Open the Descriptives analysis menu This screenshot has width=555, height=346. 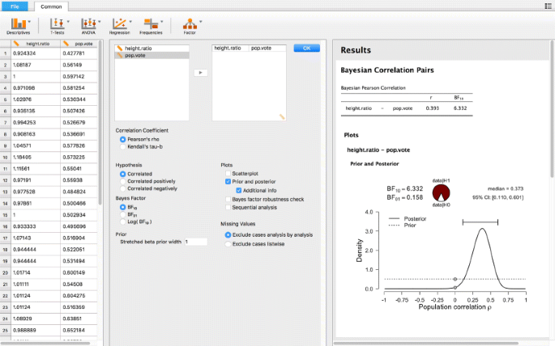[x=18, y=27]
